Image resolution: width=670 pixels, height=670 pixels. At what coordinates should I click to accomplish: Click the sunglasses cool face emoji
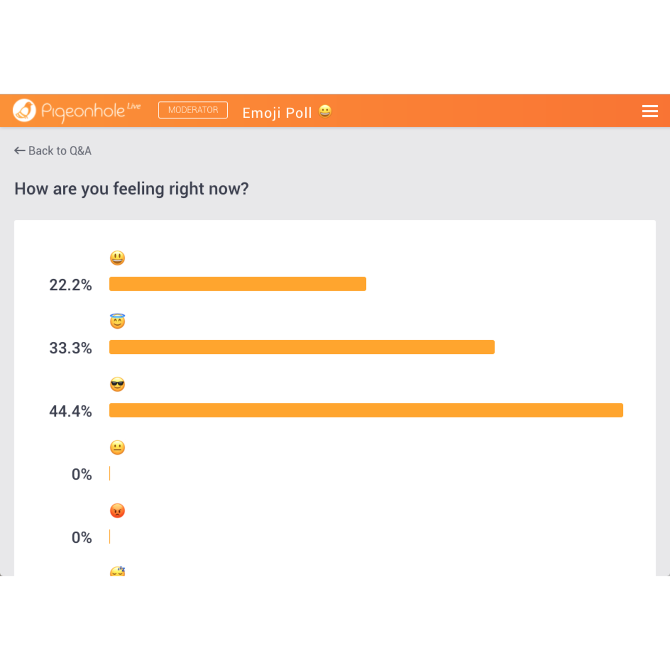118,384
